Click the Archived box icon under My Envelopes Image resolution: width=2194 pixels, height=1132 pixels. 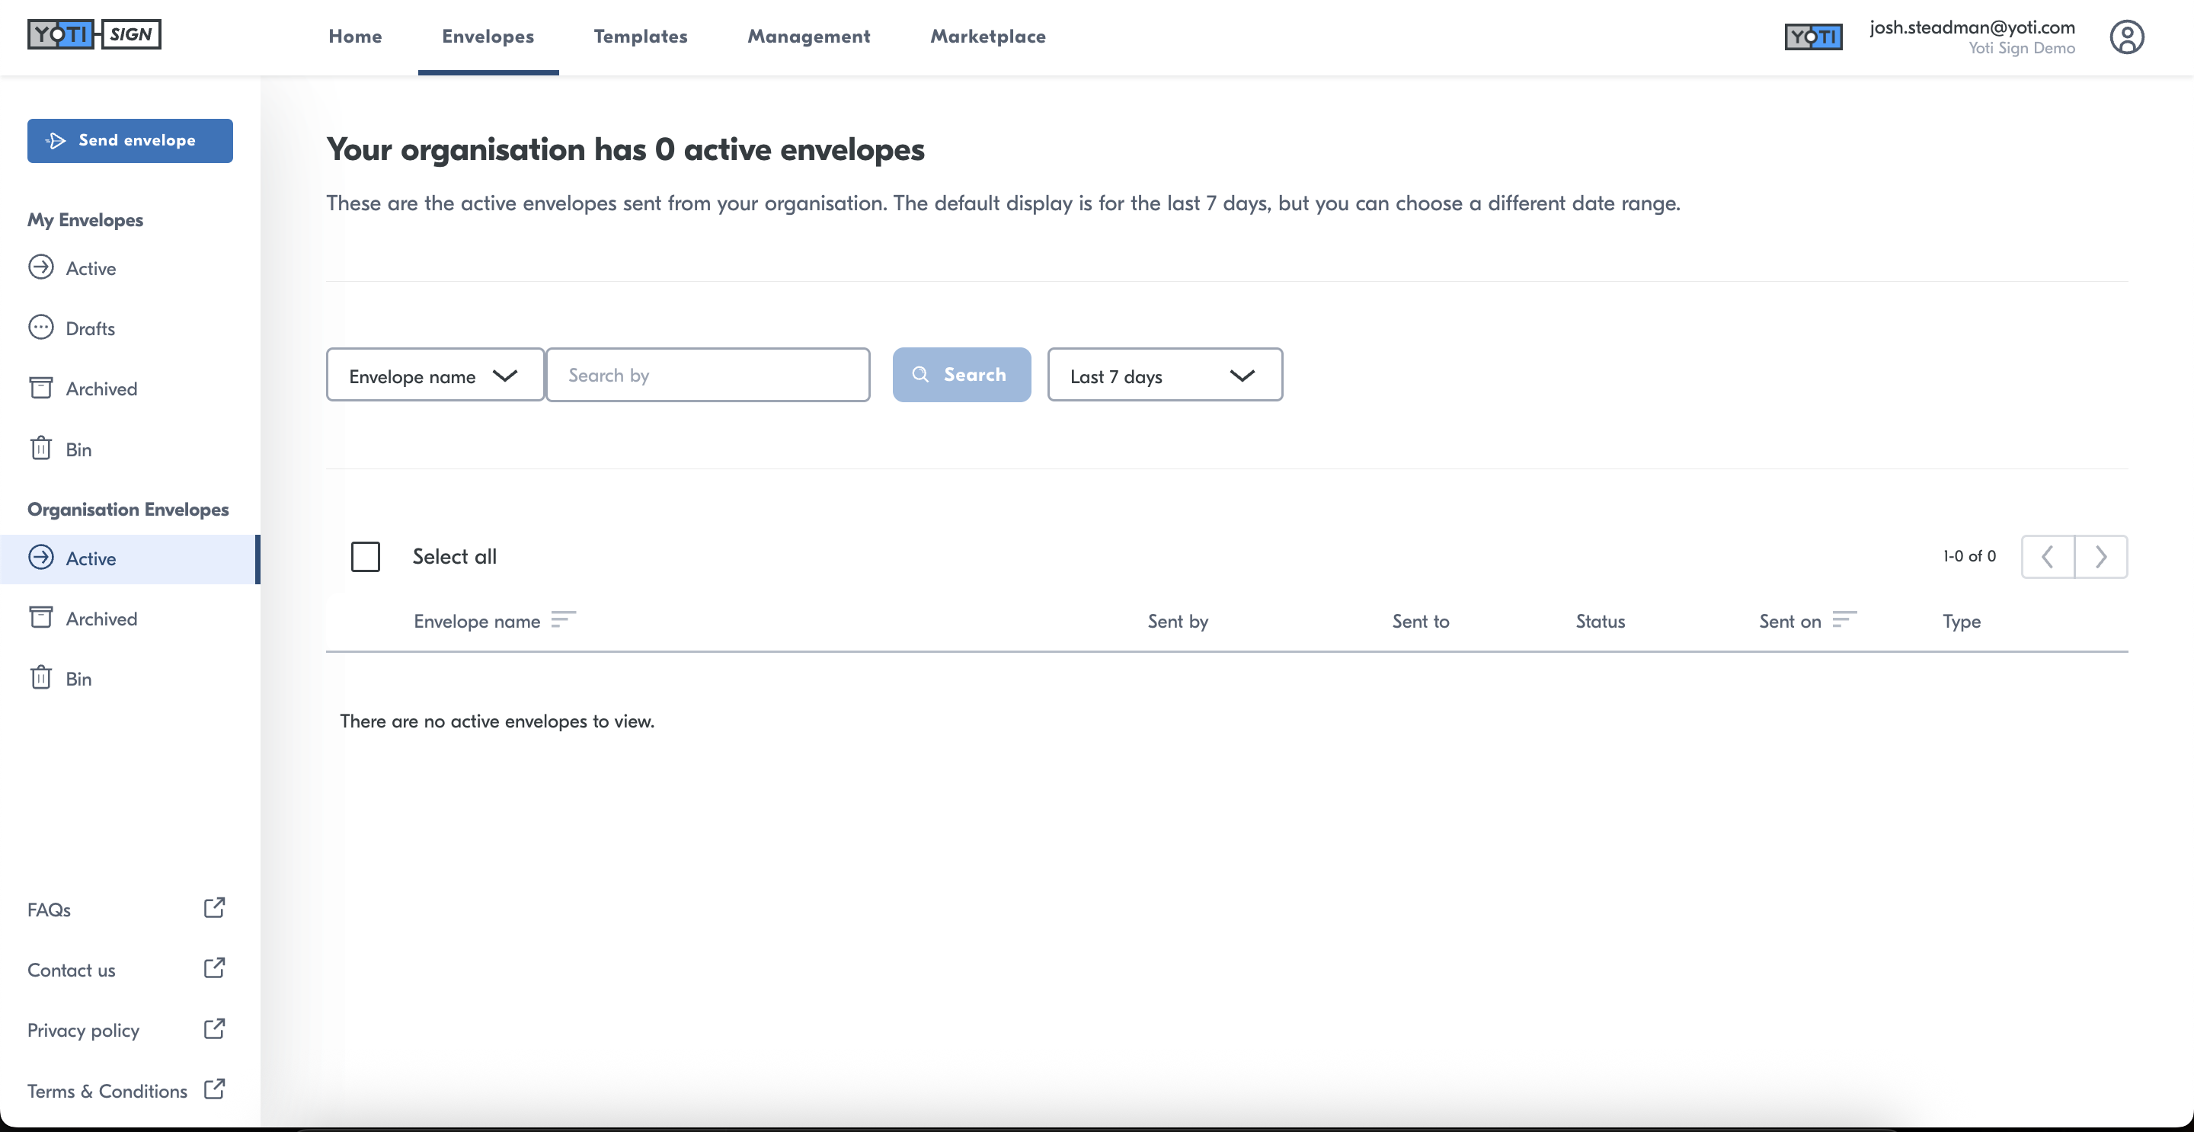(x=41, y=389)
